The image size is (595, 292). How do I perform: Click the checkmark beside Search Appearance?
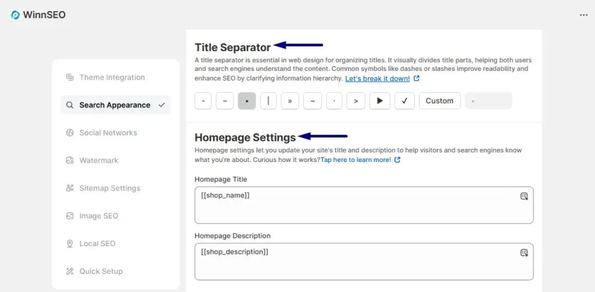[x=162, y=105]
